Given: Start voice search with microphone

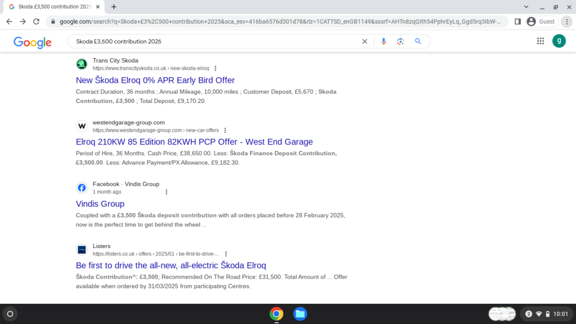Looking at the screenshot, I should (384, 41).
